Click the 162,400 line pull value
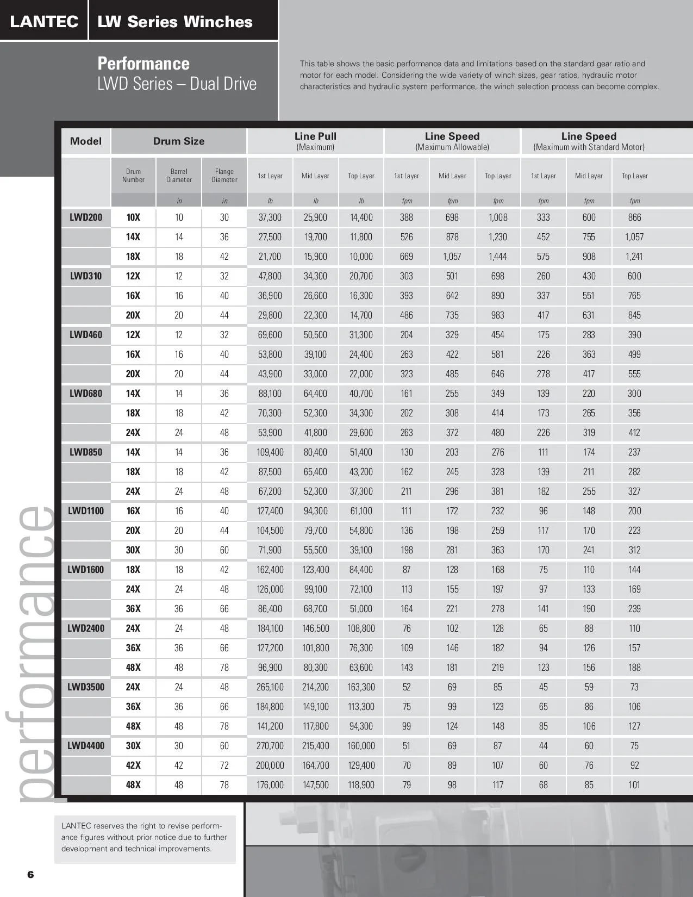693x897 pixels. point(270,570)
